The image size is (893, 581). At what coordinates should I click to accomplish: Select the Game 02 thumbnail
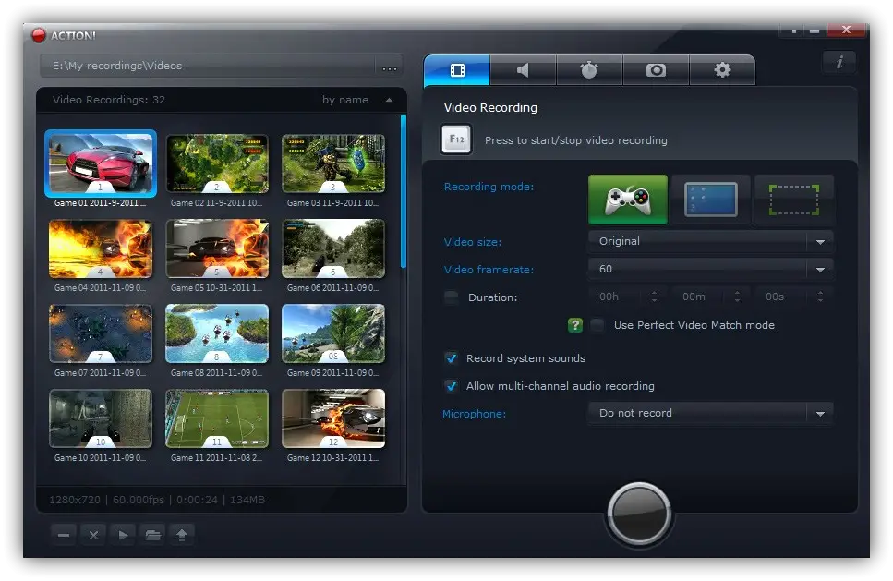(217, 163)
